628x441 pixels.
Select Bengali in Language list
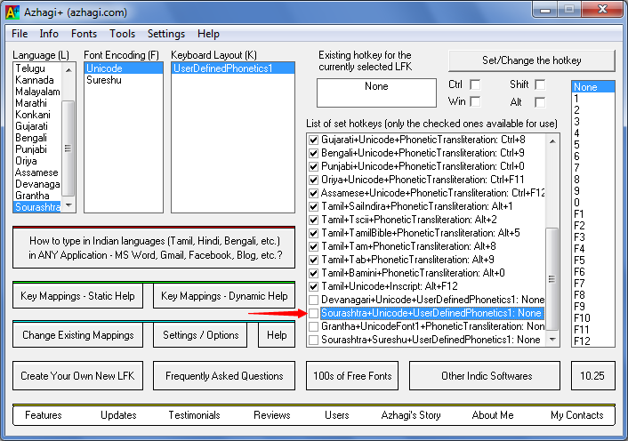[x=37, y=138]
